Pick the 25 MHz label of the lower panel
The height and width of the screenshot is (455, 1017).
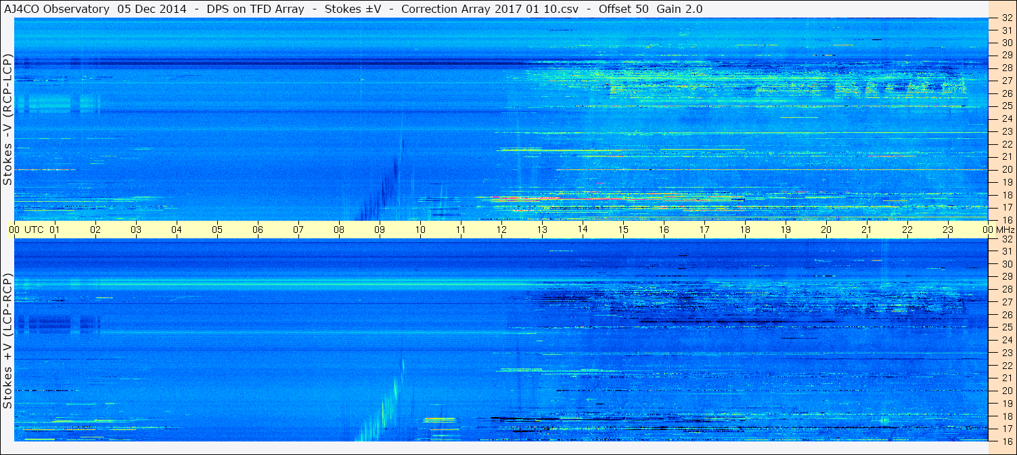(1006, 327)
